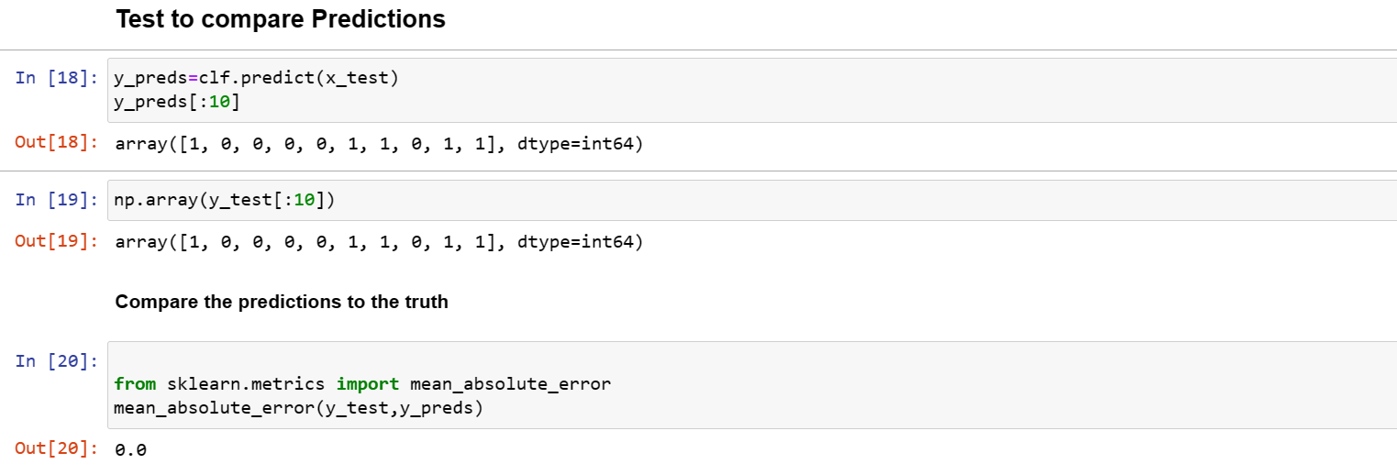The height and width of the screenshot is (475, 1397).
Task: Select code cell In [20]
Action: pyautogui.click(x=752, y=385)
